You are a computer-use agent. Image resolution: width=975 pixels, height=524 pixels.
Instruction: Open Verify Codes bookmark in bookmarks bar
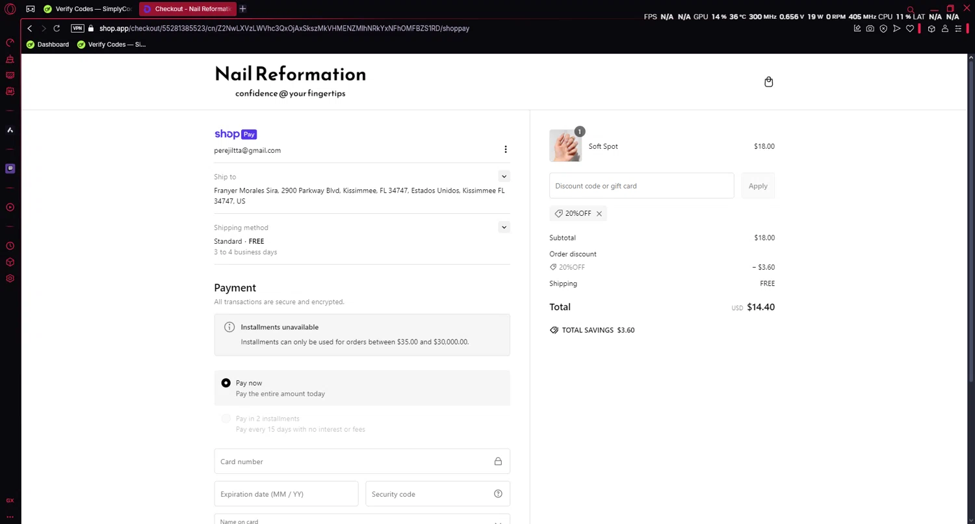click(x=111, y=45)
